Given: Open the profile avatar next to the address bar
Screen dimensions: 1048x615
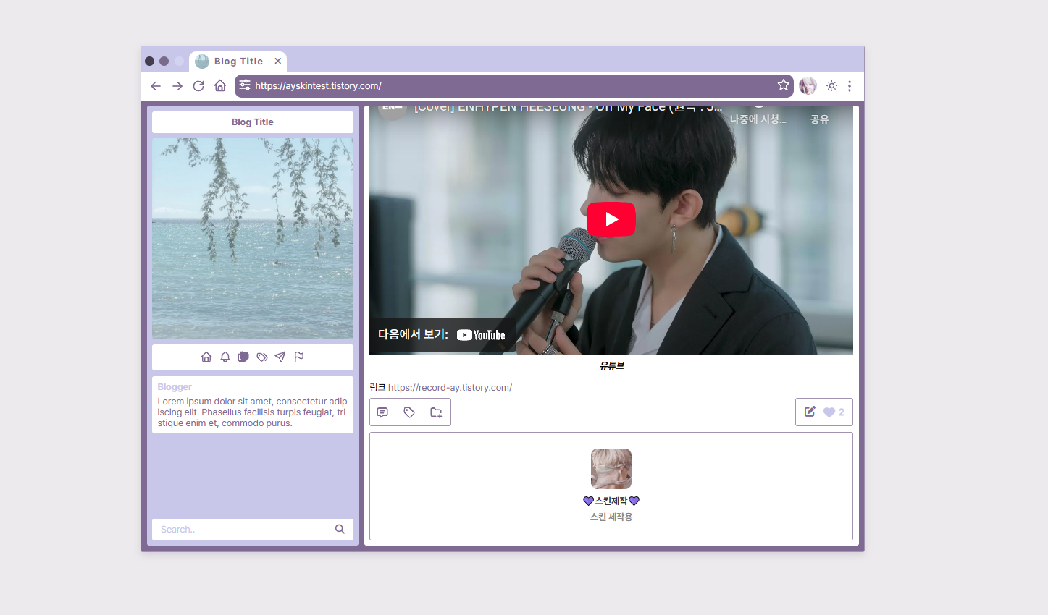Looking at the screenshot, I should [808, 86].
